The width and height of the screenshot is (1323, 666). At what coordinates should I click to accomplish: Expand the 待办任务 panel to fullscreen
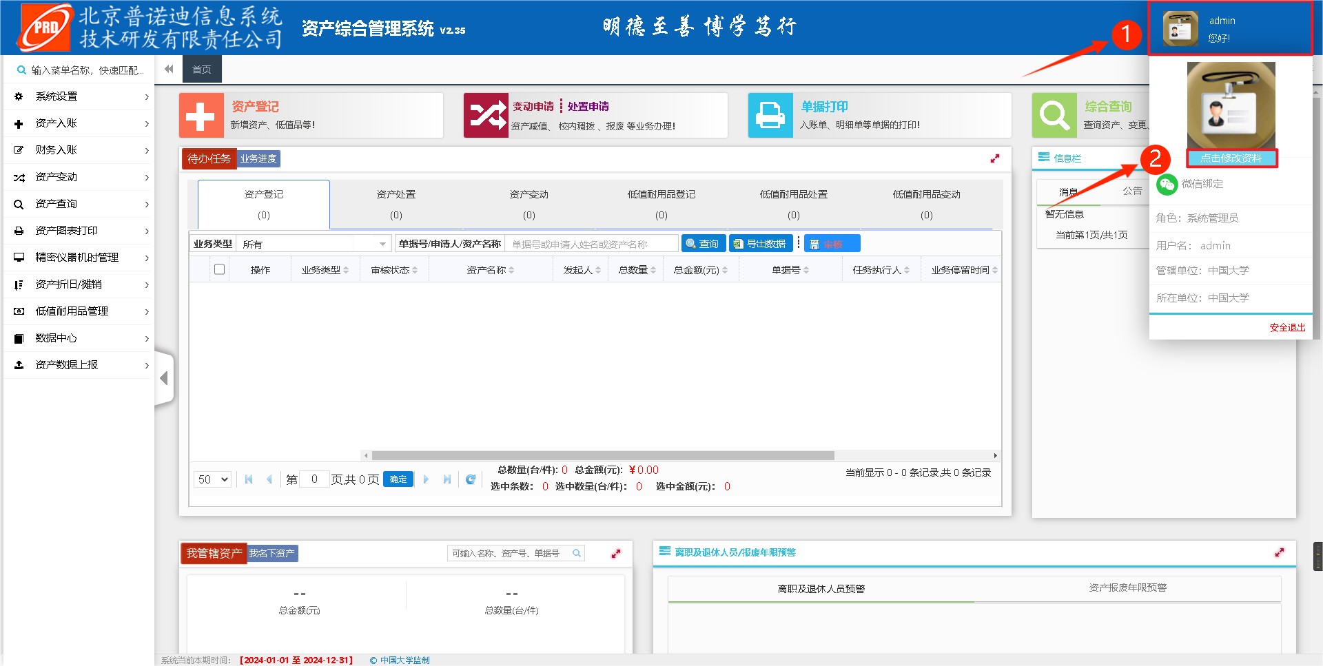(994, 158)
